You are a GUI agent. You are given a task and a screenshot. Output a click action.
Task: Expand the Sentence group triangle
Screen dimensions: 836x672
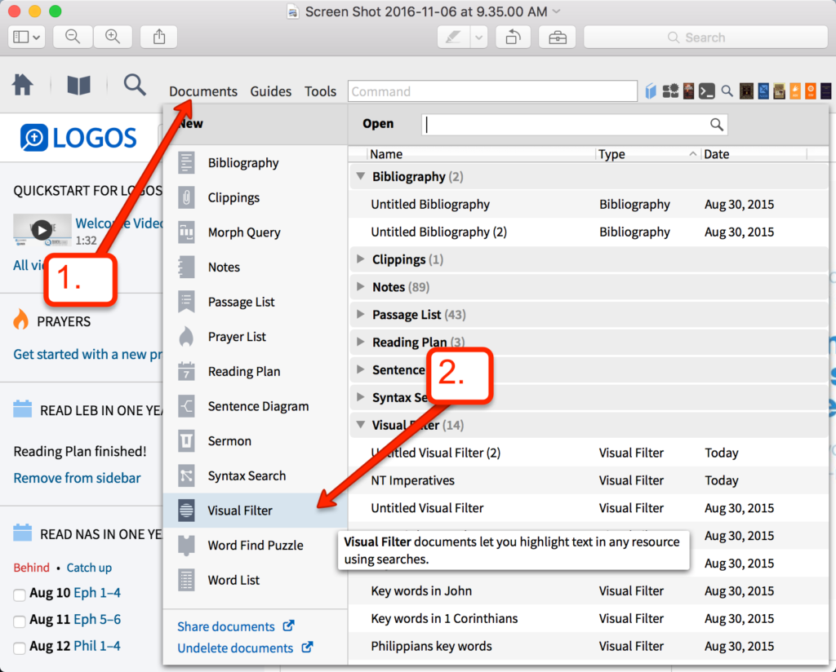[x=361, y=369]
